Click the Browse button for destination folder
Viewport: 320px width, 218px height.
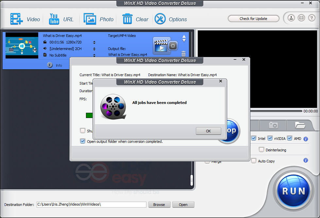click(159, 205)
